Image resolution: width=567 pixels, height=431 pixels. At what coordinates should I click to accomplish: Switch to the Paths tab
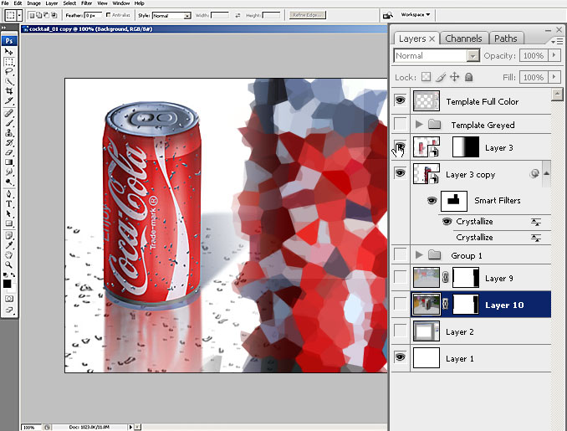(505, 38)
